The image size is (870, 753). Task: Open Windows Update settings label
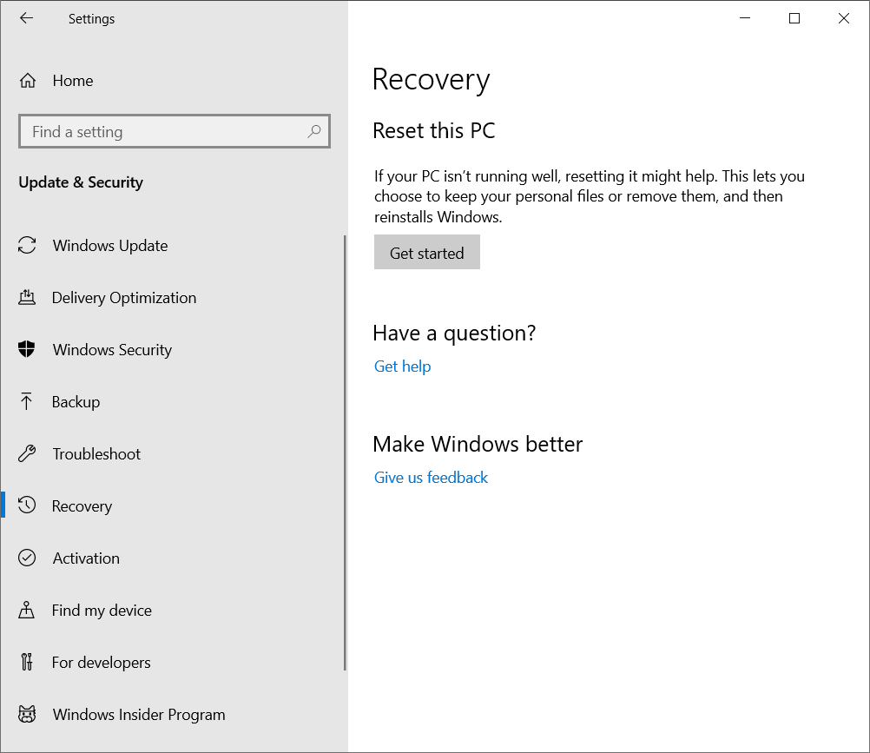click(x=110, y=246)
